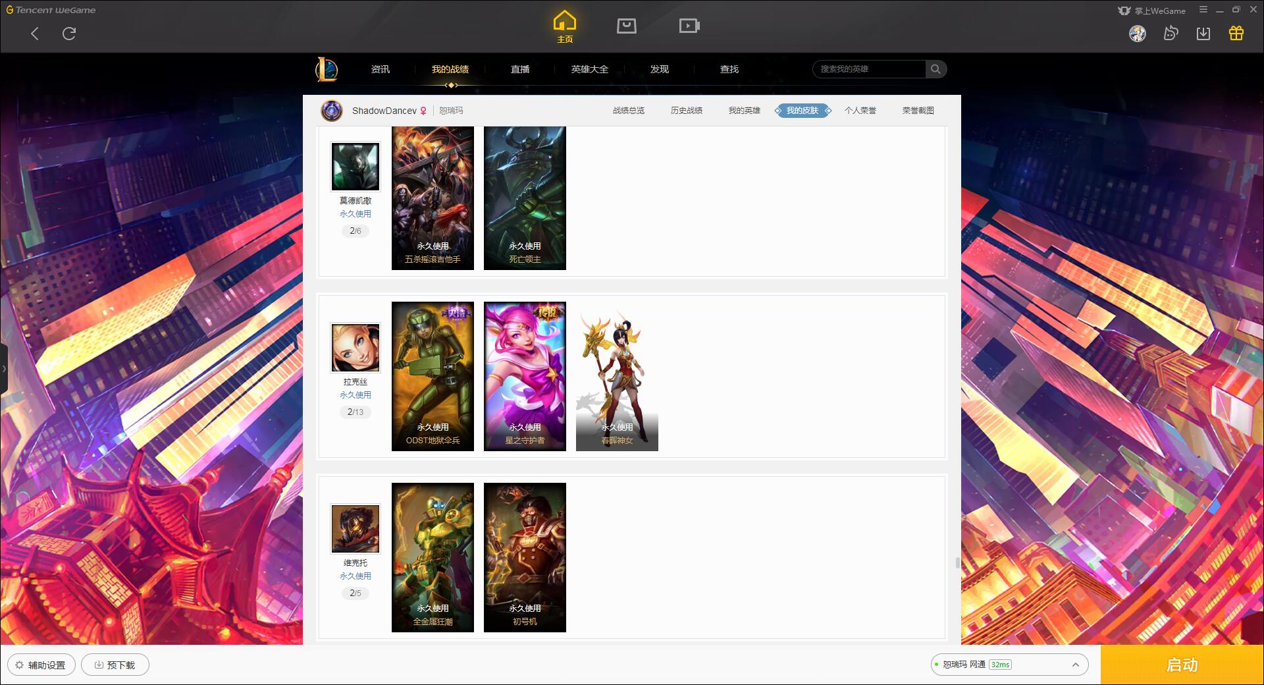This screenshot has height=685, width=1264.
Task: Open the game-sharing icon beside avatar
Action: tap(1171, 33)
